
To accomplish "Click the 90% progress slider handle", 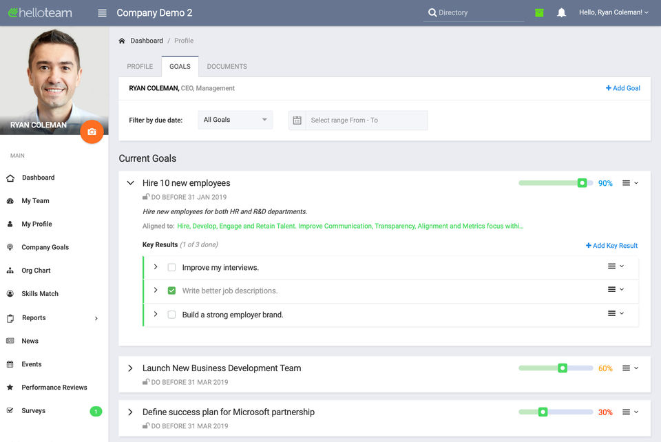I will [582, 183].
